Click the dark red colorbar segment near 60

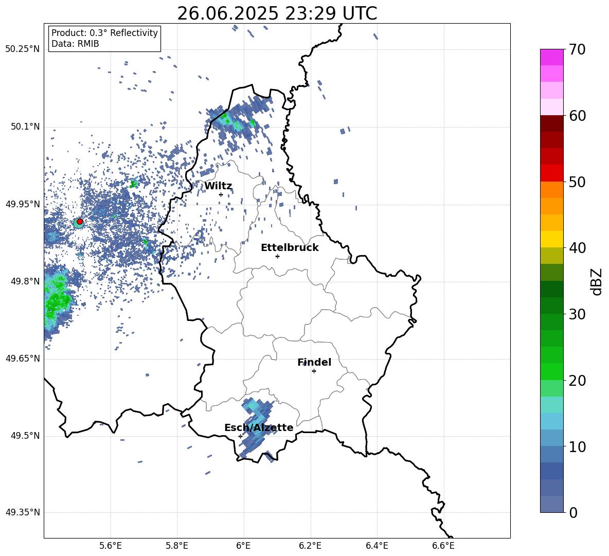point(551,123)
